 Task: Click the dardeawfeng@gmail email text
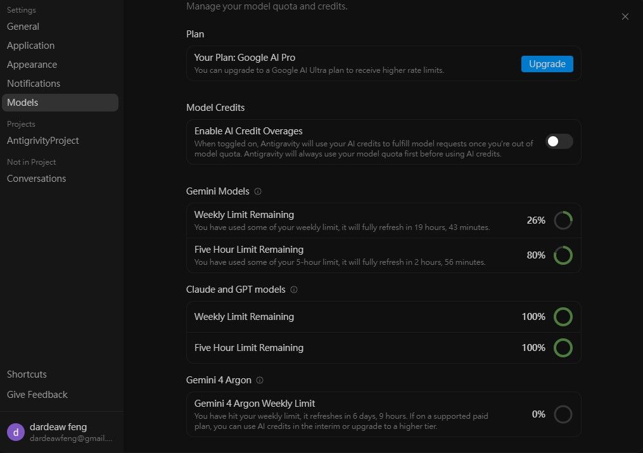point(71,438)
